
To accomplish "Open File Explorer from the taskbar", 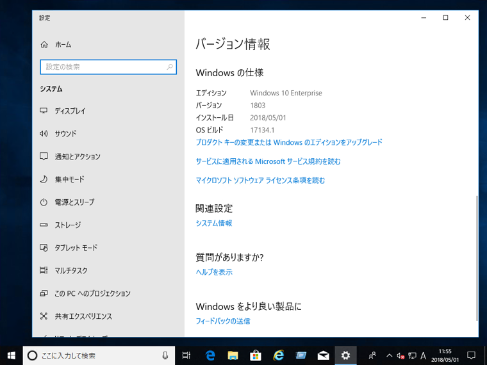I will pyautogui.click(x=233, y=355).
